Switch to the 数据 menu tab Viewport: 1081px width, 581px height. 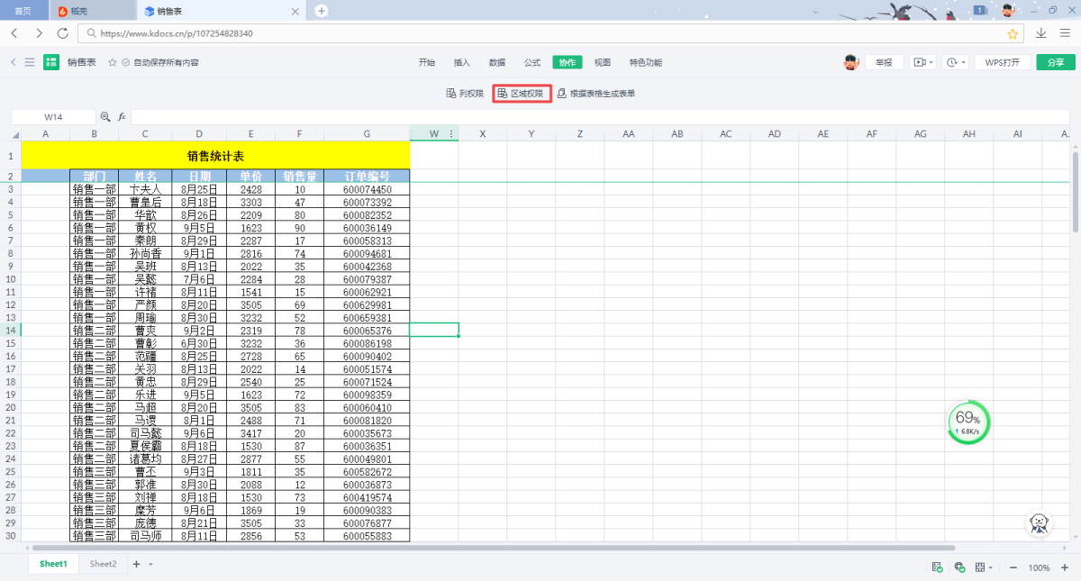tap(497, 63)
